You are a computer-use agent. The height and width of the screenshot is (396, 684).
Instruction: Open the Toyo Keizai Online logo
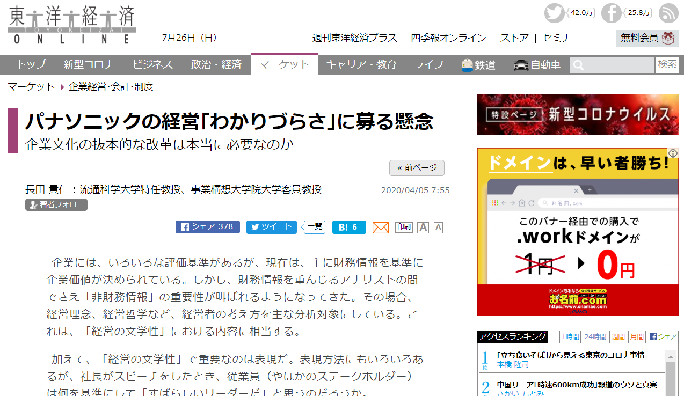[72, 25]
